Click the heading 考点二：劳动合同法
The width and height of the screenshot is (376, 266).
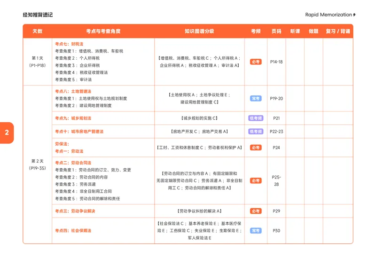pos(73,163)
